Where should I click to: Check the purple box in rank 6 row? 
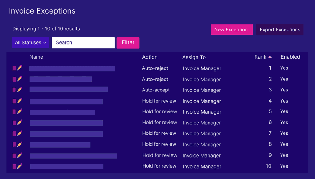14,123
